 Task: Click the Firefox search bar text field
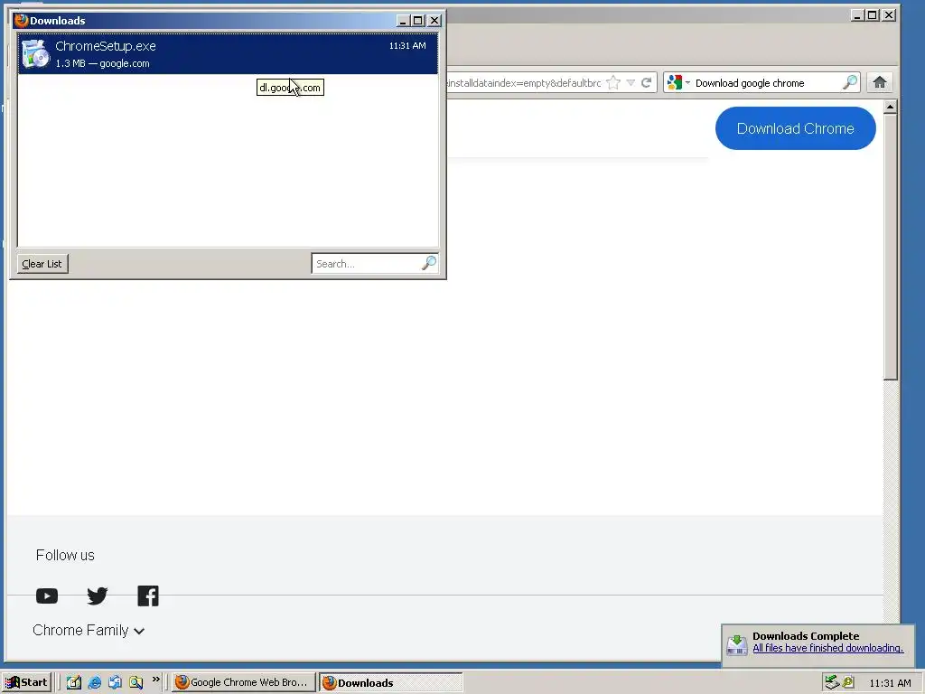[767, 83]
